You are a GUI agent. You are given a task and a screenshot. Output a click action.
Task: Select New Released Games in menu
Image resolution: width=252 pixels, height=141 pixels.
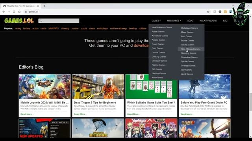point(162,27)
